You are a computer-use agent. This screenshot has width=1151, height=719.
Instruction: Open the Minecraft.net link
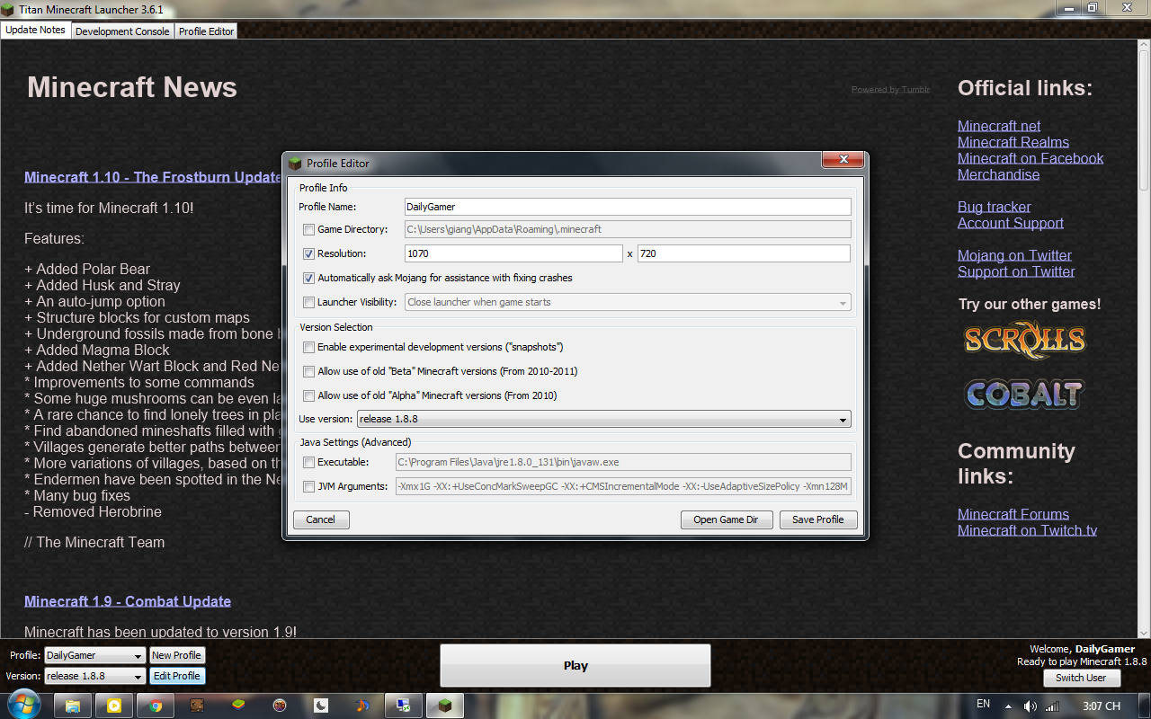click(999, 126)
